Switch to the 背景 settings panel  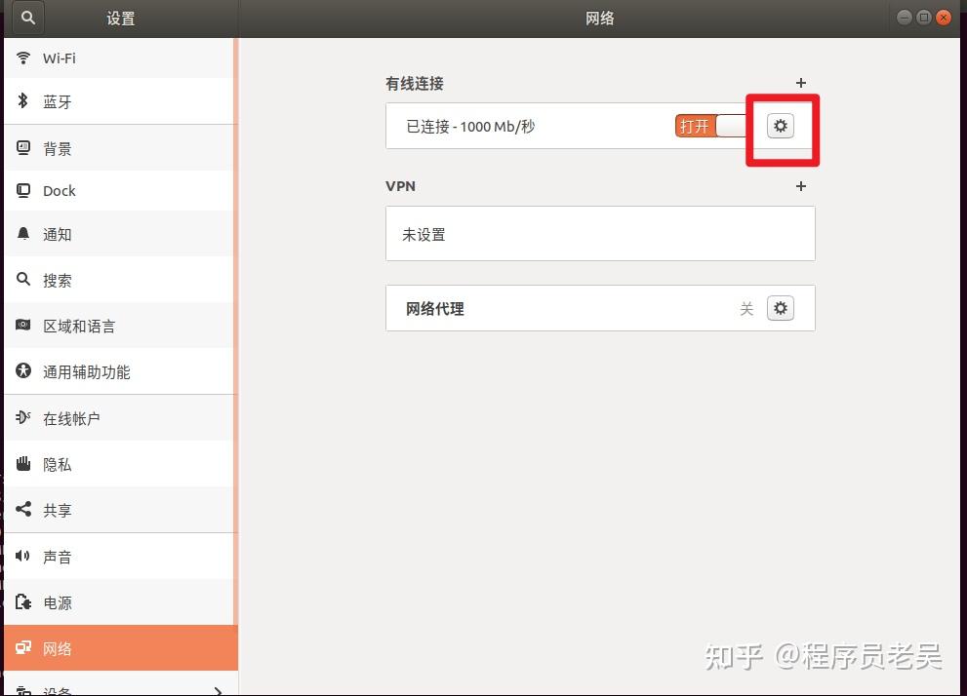click(x=59, y=147)
